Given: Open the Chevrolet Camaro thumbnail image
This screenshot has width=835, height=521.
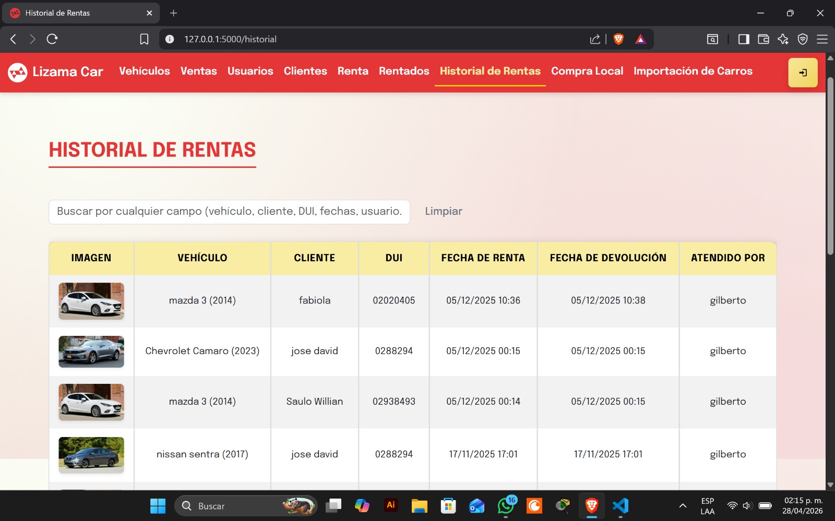Looking at the screenshot, I should (x=91, y=352).
